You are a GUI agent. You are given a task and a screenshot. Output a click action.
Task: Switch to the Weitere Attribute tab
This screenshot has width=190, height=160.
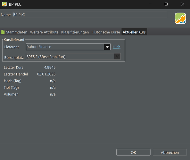point(44,32)
